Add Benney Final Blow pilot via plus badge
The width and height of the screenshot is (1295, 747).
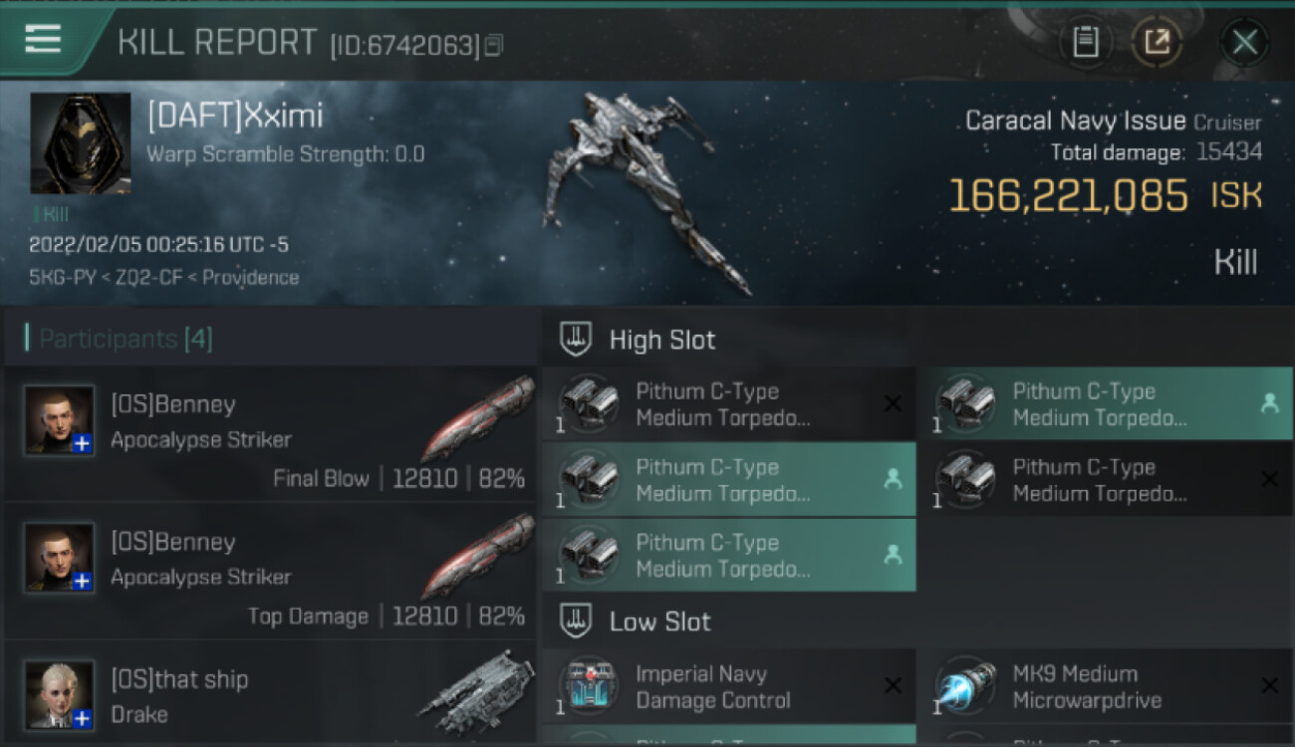coord(82,444)
